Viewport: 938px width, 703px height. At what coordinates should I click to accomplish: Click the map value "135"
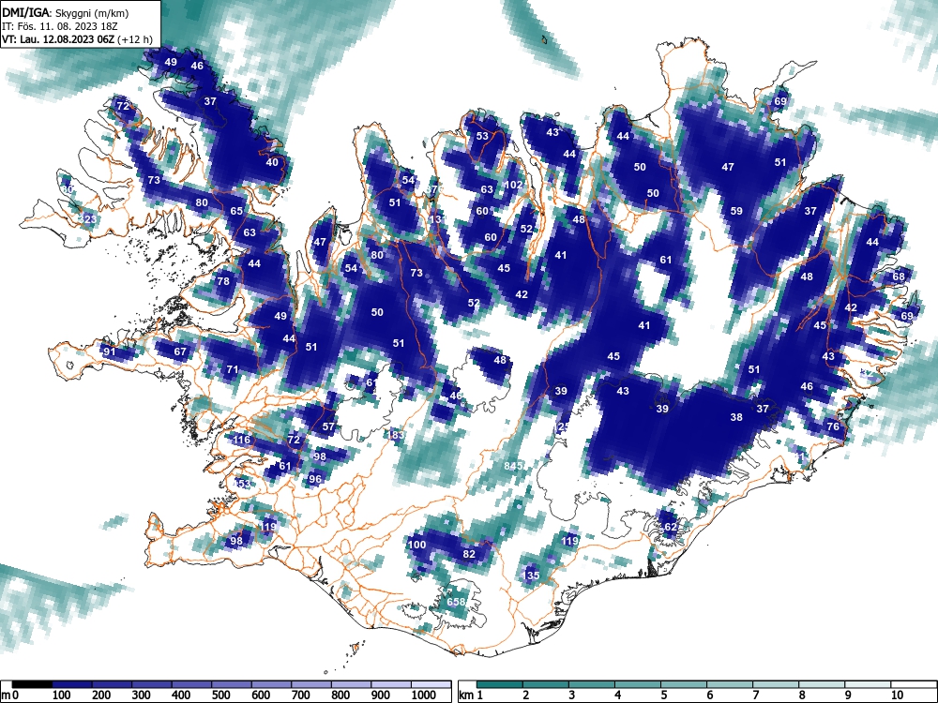click(531, 576)
